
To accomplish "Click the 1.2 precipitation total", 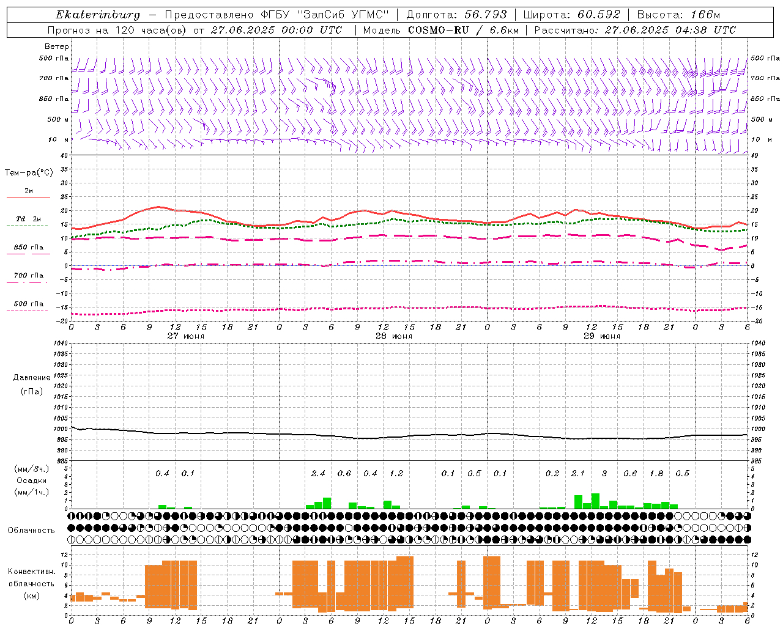I will [x=396, y=474].
